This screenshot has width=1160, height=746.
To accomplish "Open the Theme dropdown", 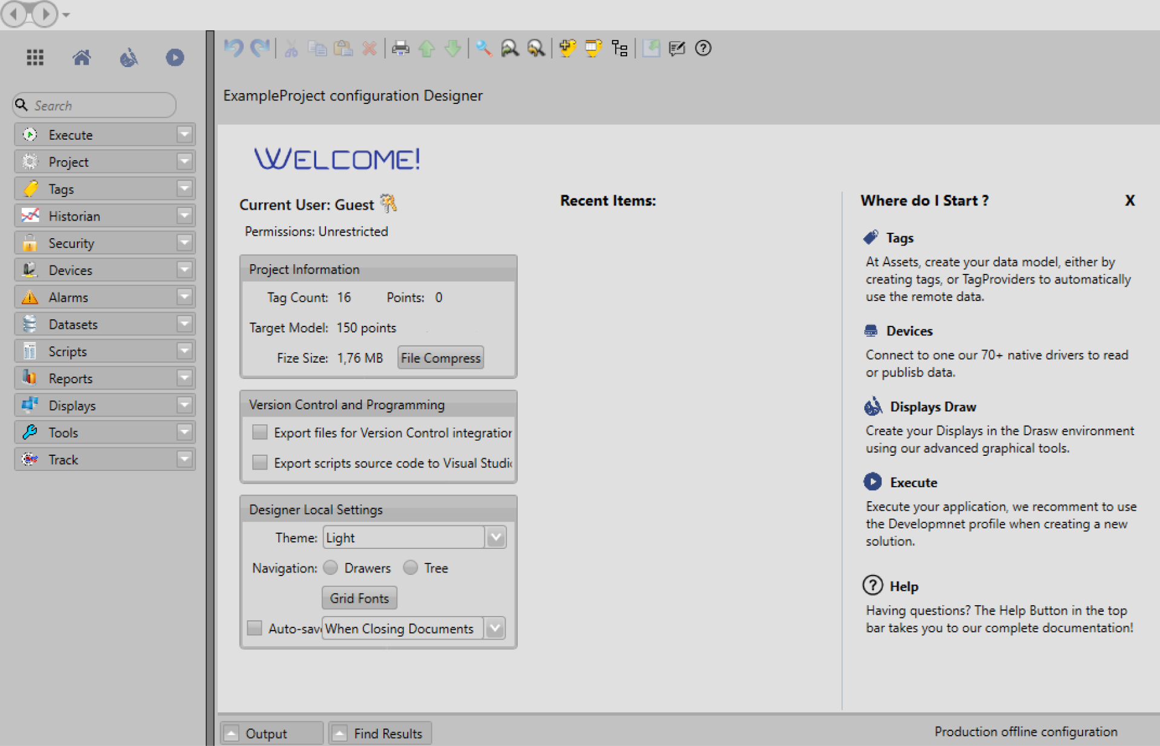I will (495, 537).
